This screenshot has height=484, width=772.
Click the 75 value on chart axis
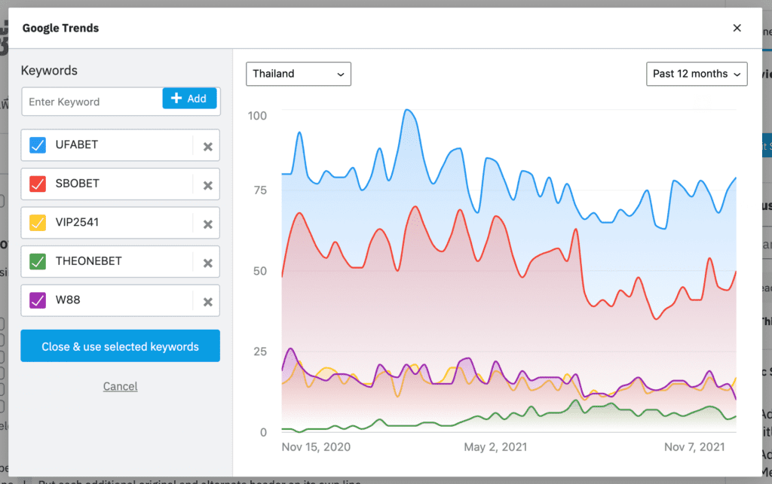(x=260, y=190)
